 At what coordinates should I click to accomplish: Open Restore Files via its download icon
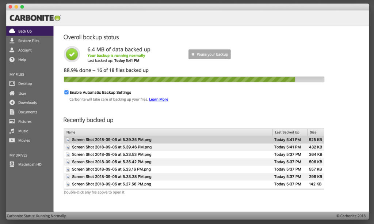pyautogui.click(x=12, y=40)
